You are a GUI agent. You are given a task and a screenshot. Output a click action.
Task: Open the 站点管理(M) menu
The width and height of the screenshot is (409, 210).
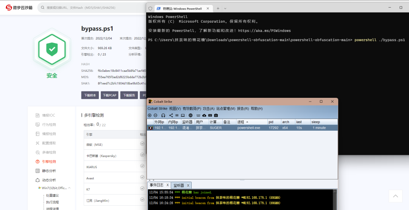[226, 108]
